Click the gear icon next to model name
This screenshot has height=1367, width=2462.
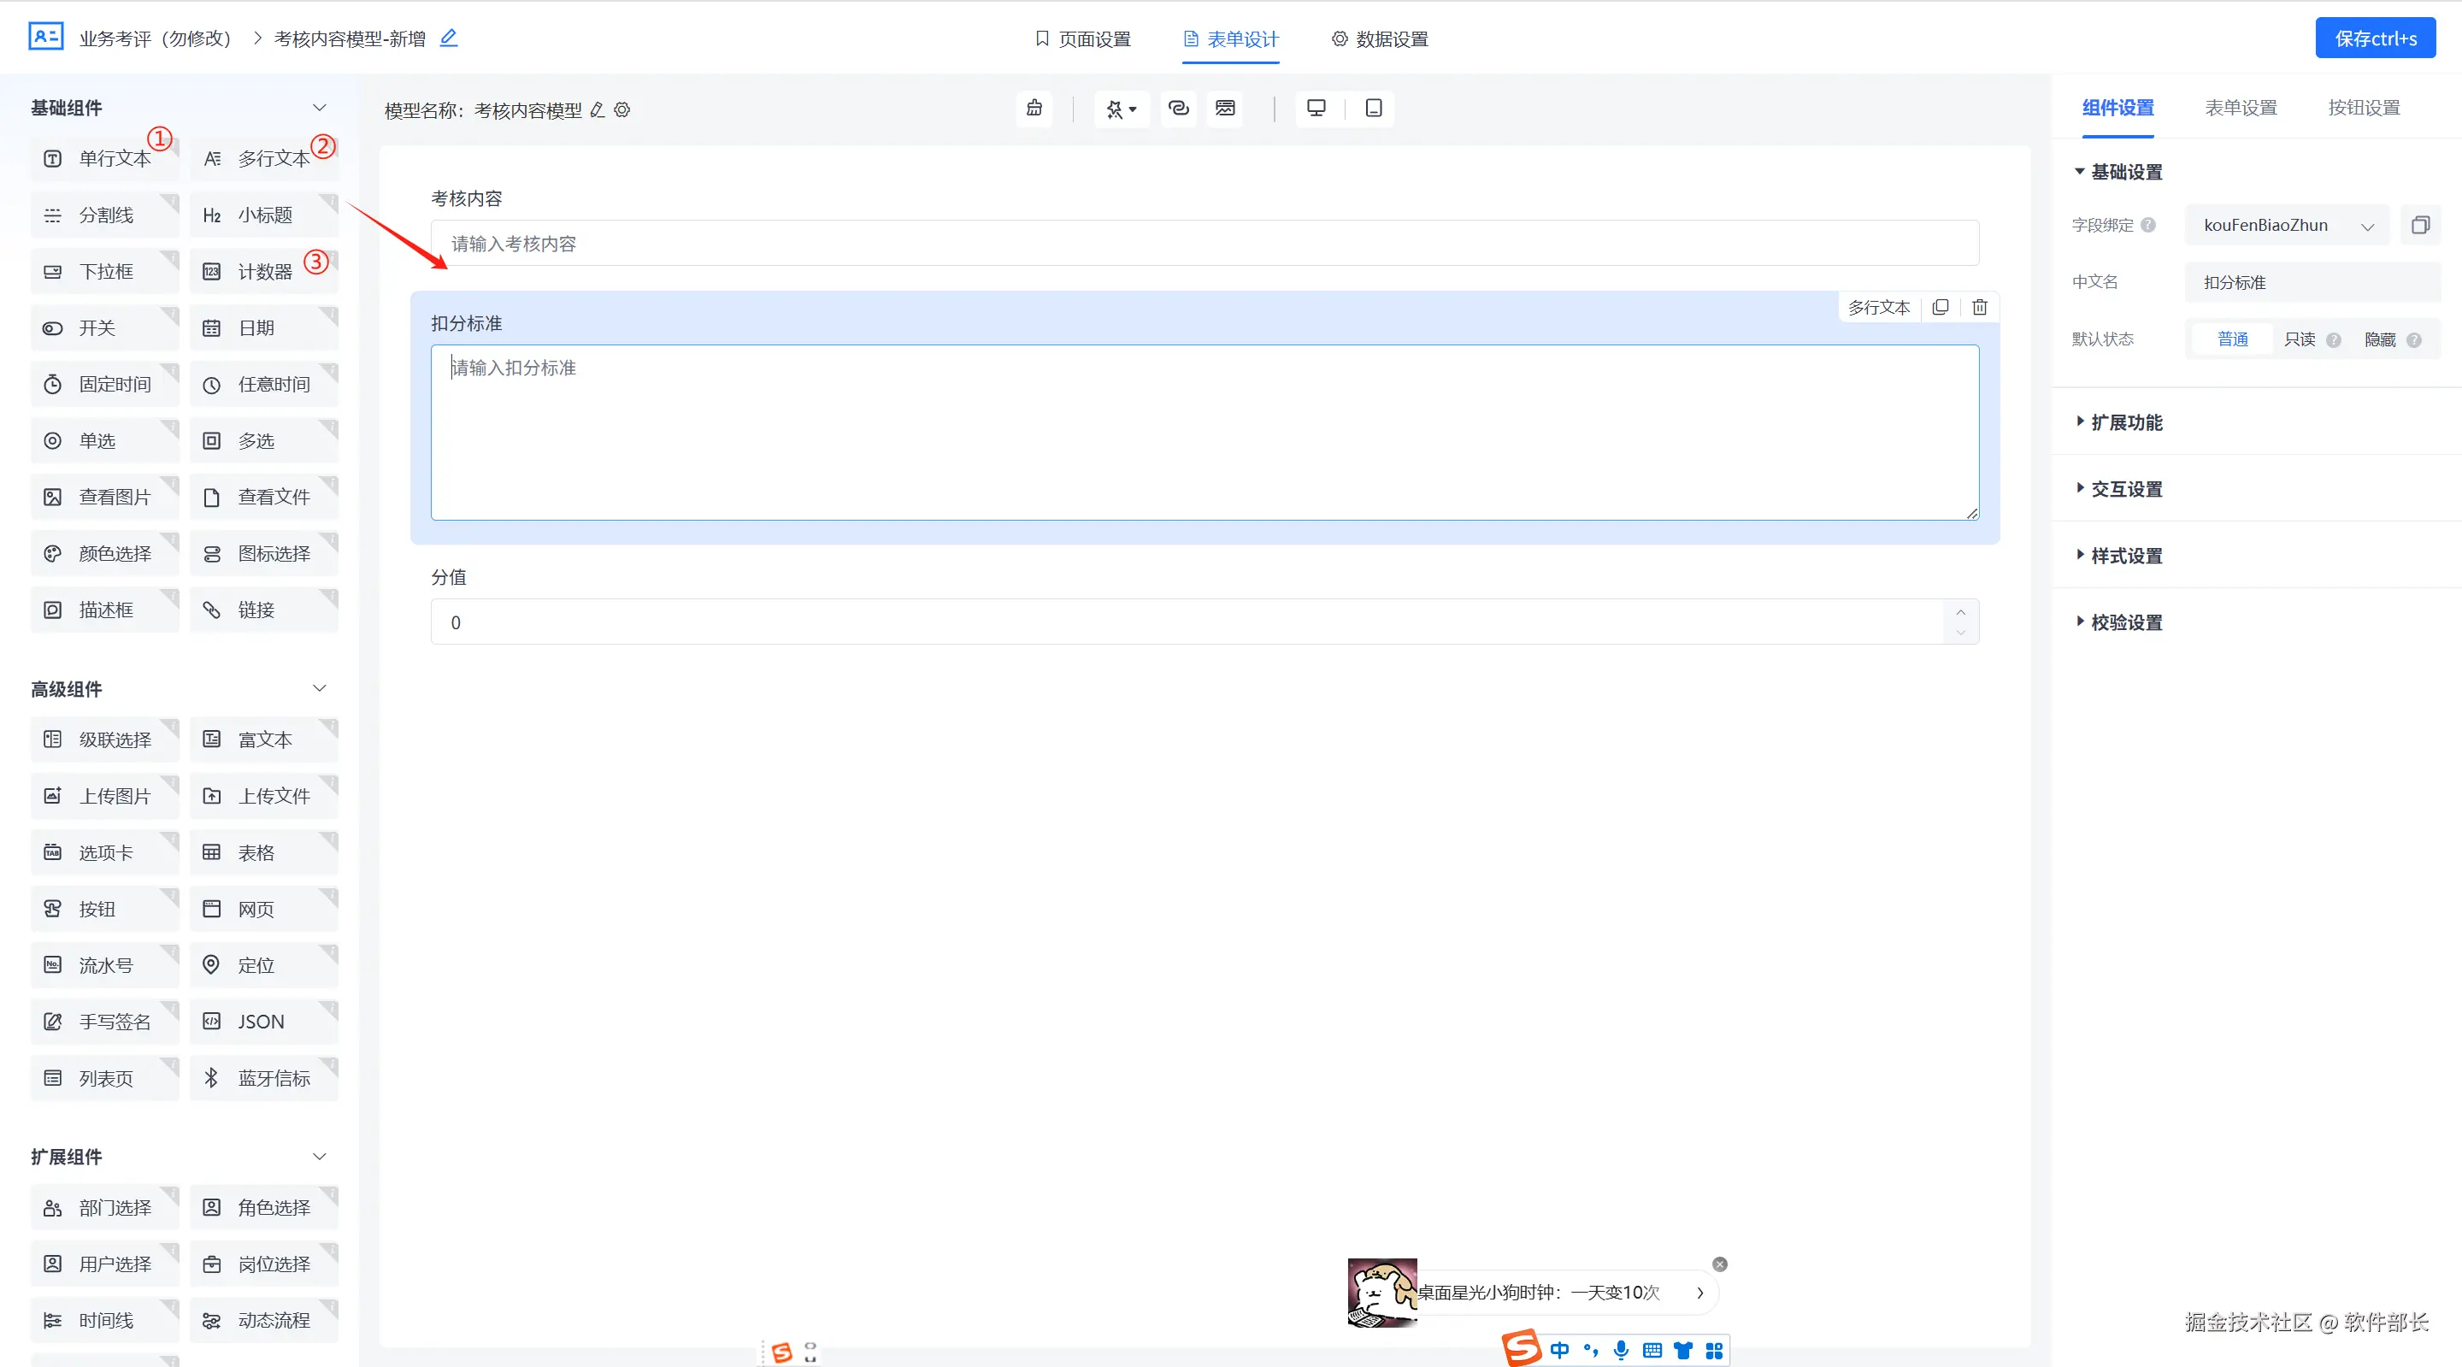pyautogui.click(x=622, y=110)
